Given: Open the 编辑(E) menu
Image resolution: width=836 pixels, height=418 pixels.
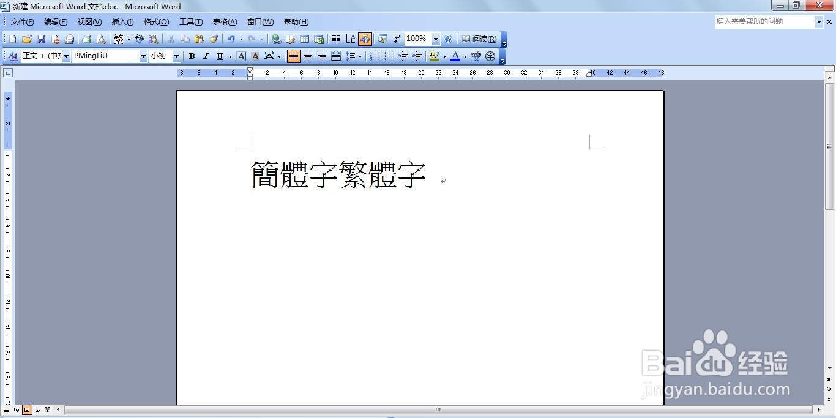Looking at the screenshot, I should [x=56, y=22].
